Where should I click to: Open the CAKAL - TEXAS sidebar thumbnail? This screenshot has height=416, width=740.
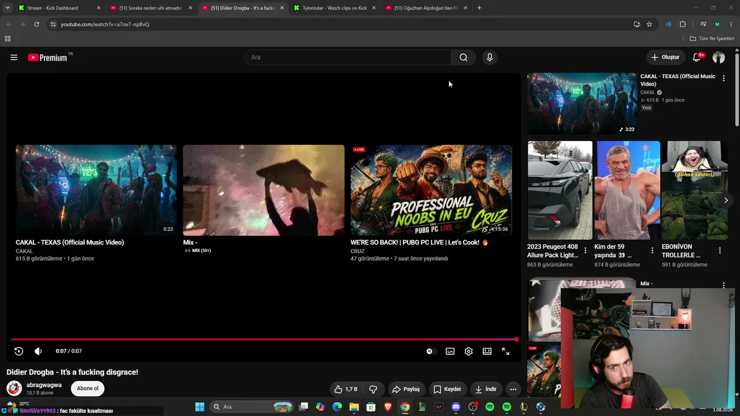click(x=582, y=103)
